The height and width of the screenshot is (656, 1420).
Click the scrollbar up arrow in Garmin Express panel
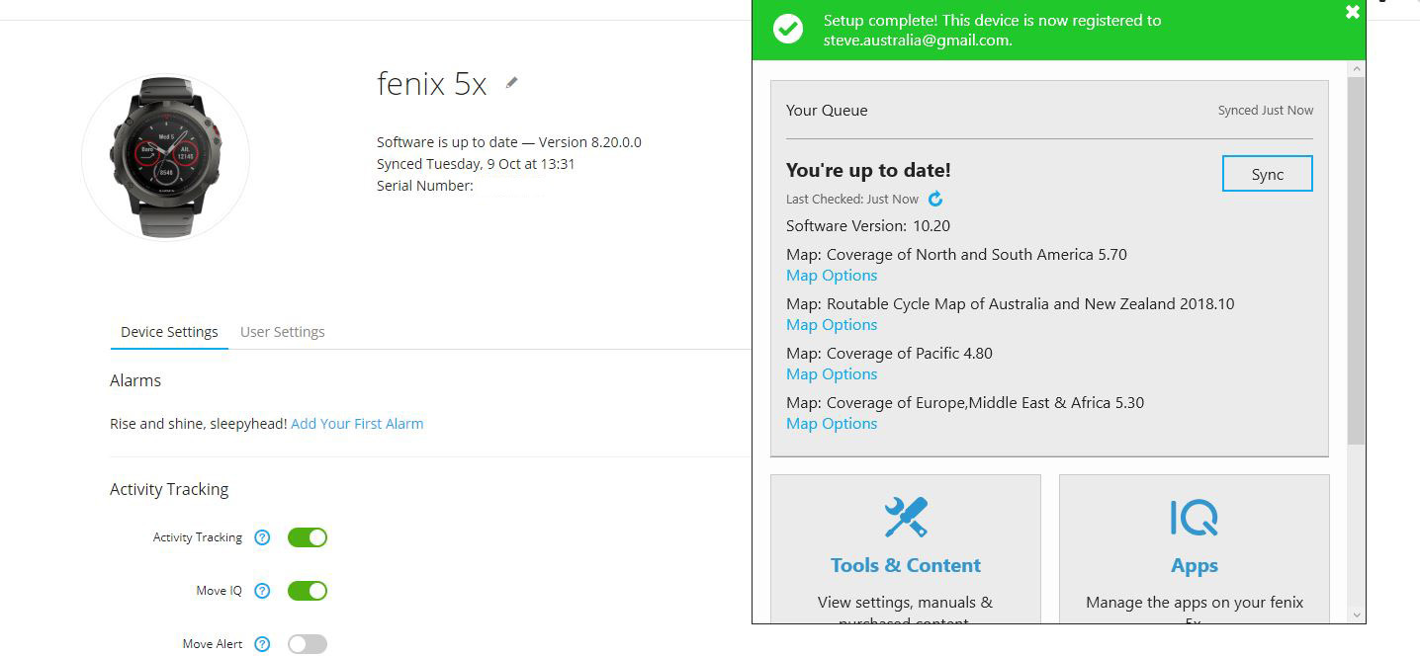click(1356, 68)
